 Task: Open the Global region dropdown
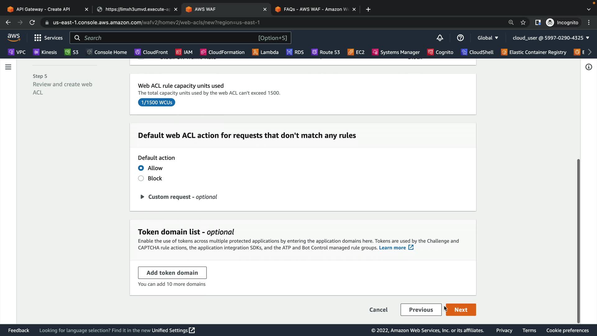[x=488, y=38]
